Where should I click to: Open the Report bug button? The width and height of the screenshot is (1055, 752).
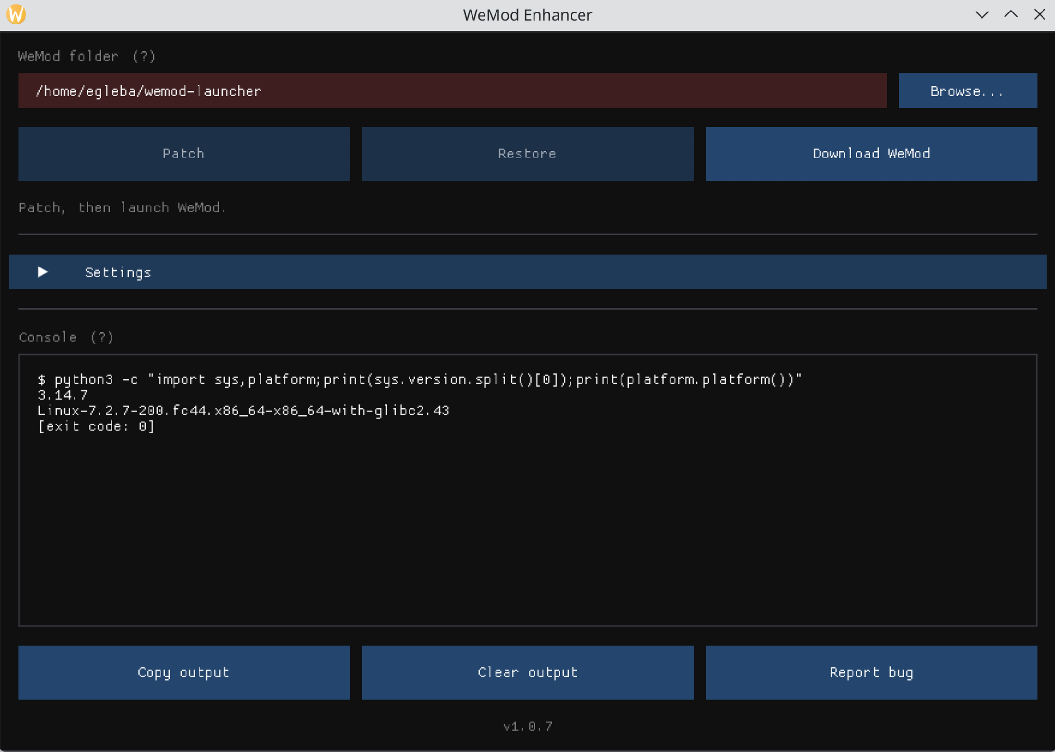871,672
